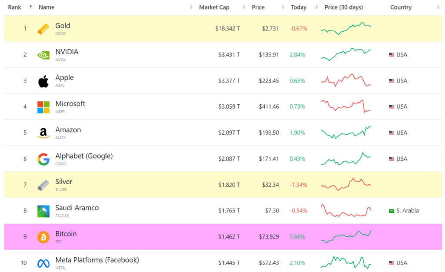Image resolution: width=445 pixels, height=272 pixels.
Task: Open Saudi Aramco 30-day sparkline chart
Action: (x=346, y=210)
